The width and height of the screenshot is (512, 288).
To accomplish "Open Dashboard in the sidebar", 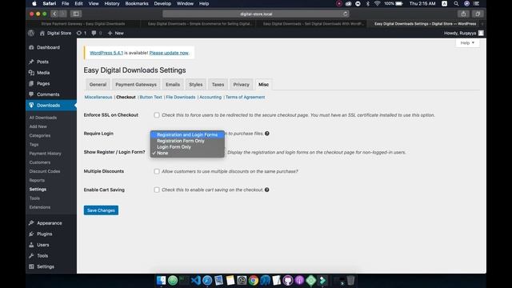I will click(48, 47).
